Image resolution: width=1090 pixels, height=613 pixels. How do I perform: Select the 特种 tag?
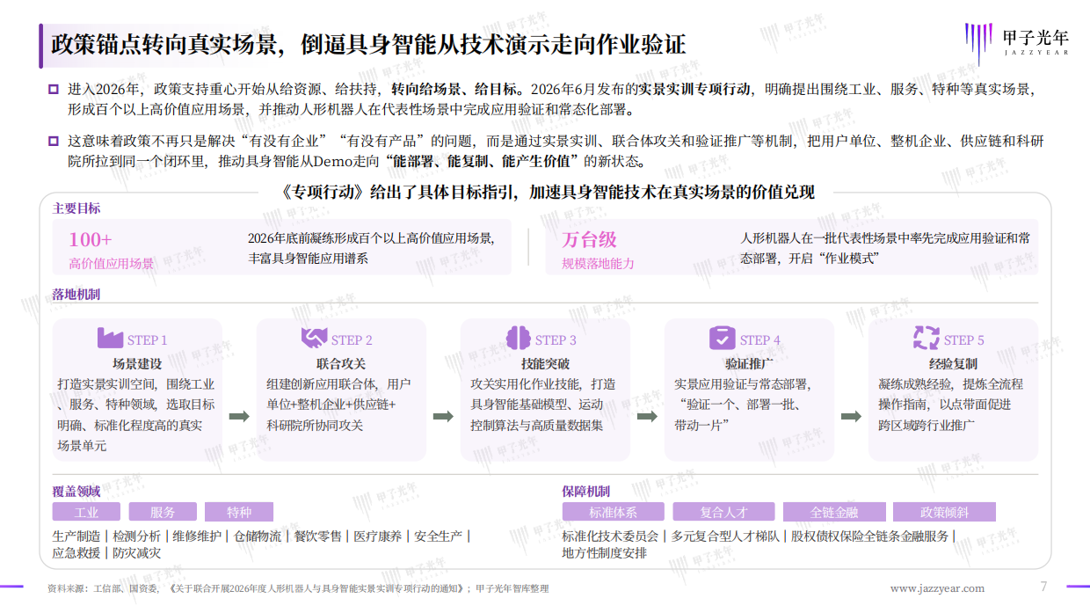(x=239, y=512)
